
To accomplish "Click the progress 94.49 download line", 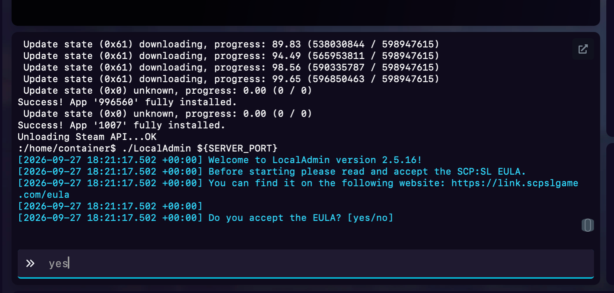I will (x=231, y=56).
